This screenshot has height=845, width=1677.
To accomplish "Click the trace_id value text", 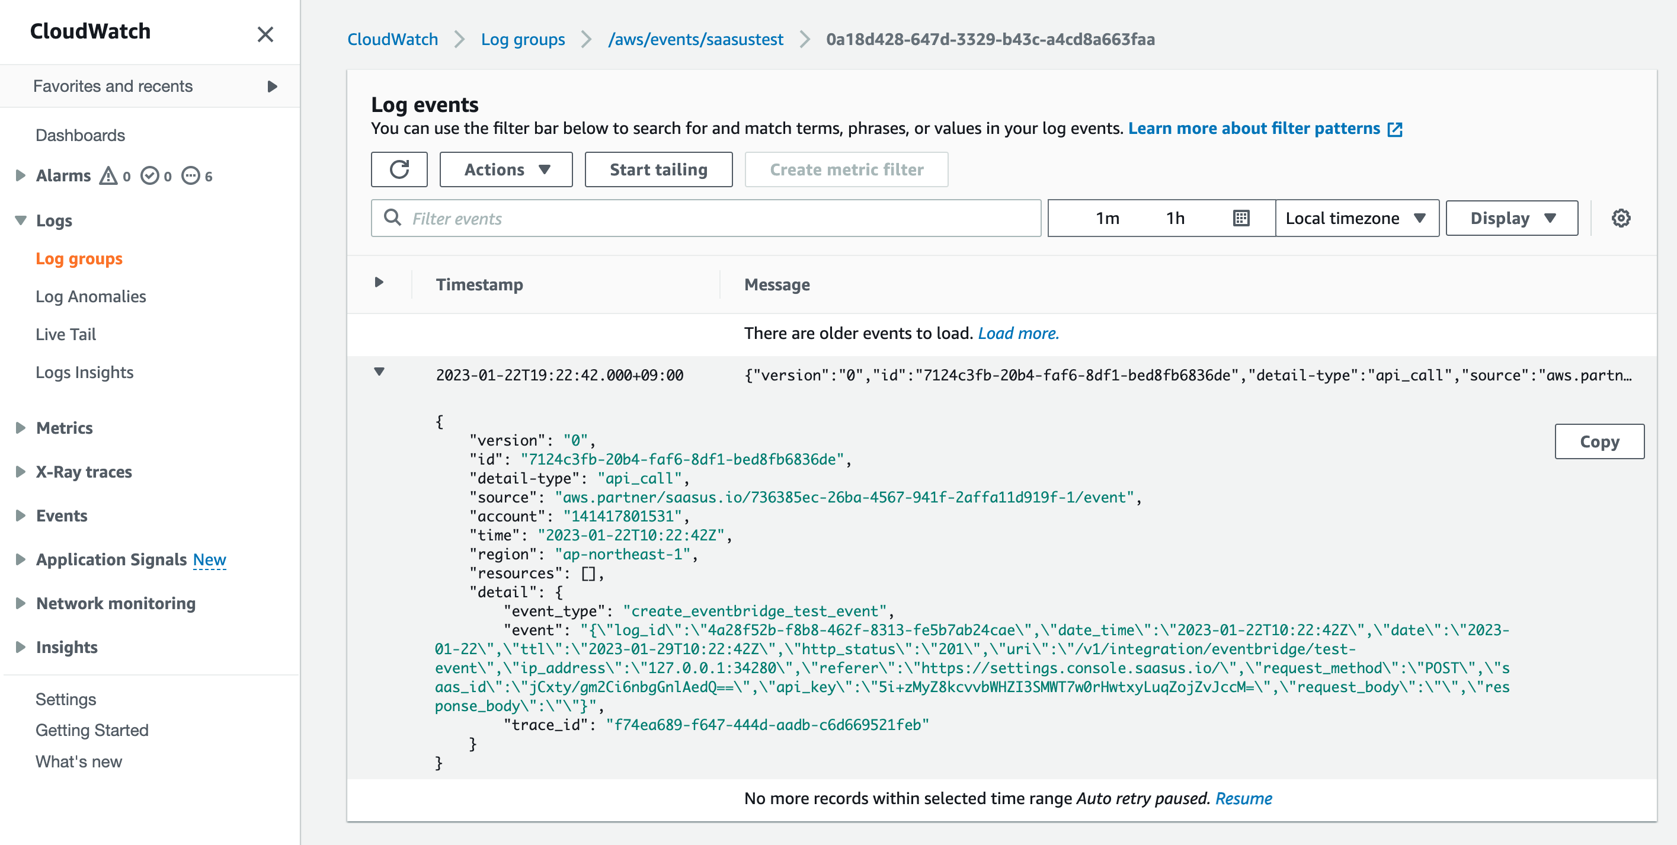I will coord(767,725).
